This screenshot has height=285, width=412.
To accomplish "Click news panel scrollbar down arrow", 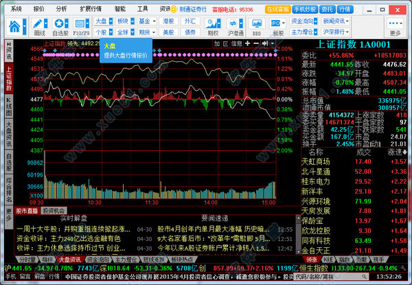I will [x=298, y=252].
